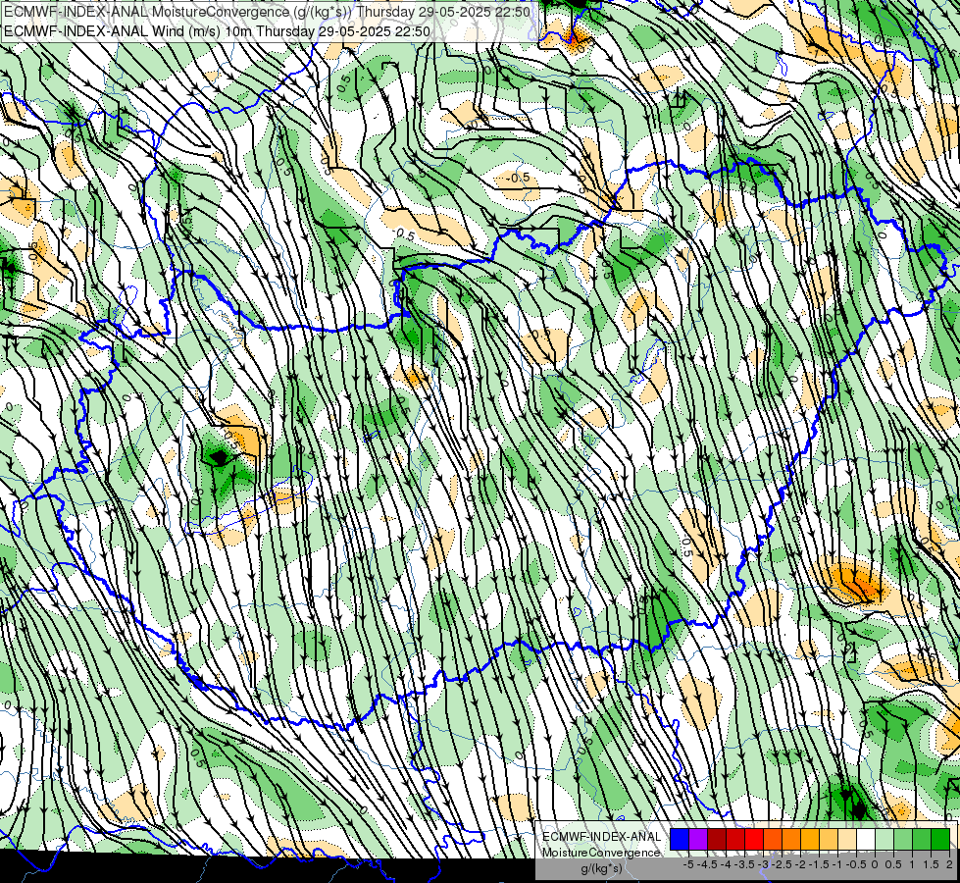
Task: Pick the darkest red legend swatch
Action: point(717,839)
